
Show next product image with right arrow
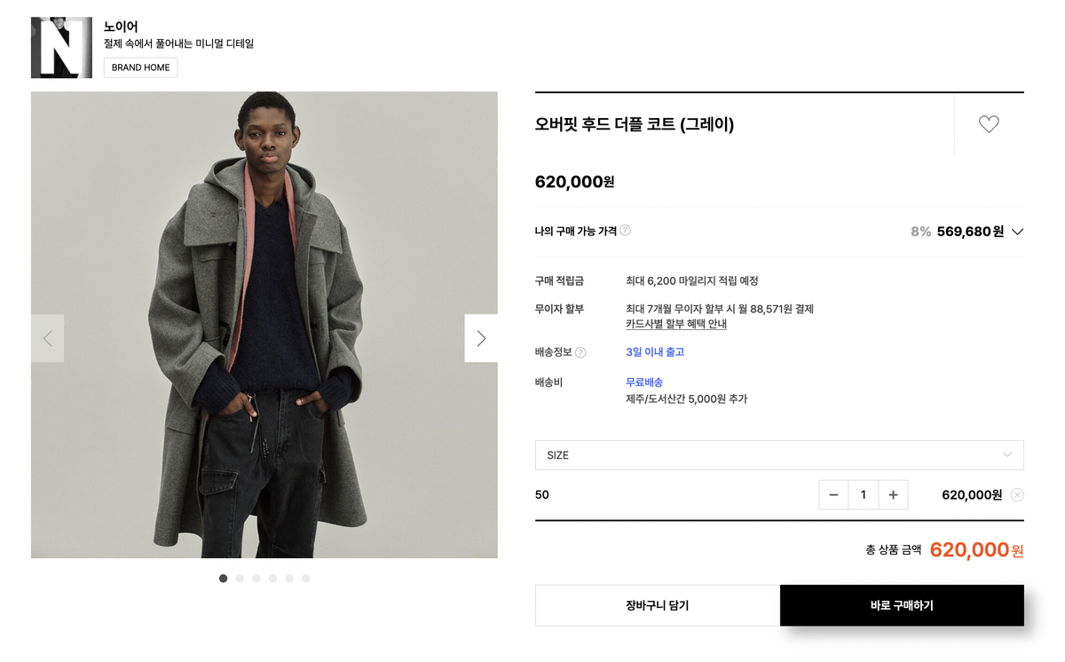(481, 338)
